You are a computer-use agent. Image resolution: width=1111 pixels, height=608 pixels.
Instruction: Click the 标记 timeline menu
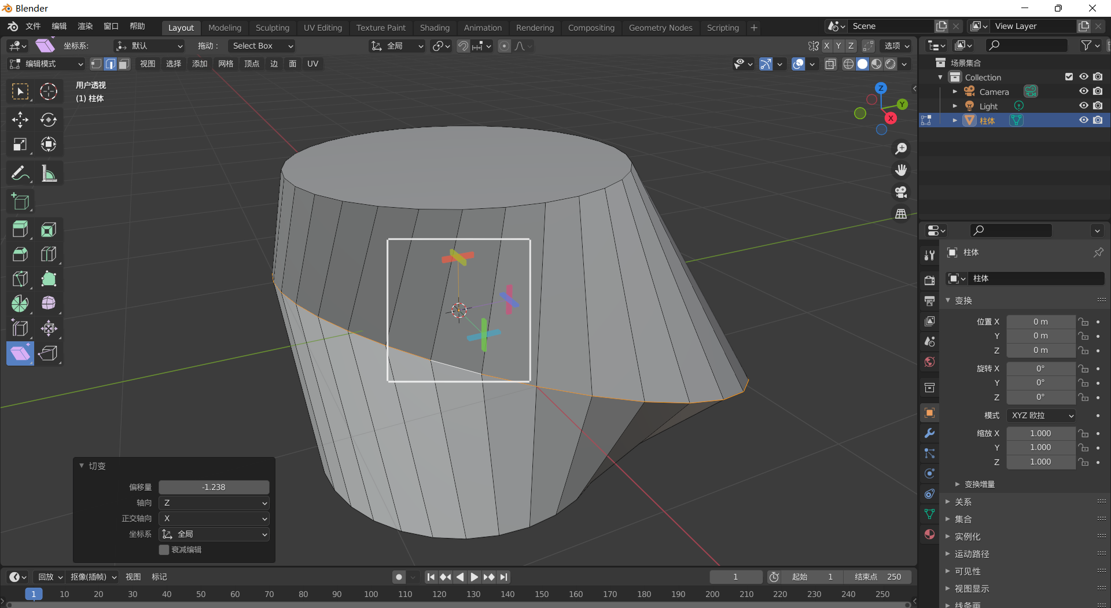point(159,577)
